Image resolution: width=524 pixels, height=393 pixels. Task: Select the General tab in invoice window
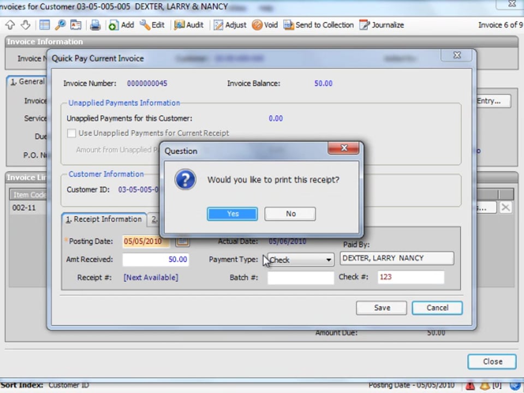point(27,81)
